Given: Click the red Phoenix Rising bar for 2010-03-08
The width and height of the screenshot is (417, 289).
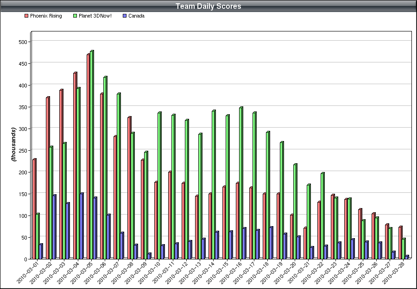Looking at the screenshot, I should click(129, 188).
